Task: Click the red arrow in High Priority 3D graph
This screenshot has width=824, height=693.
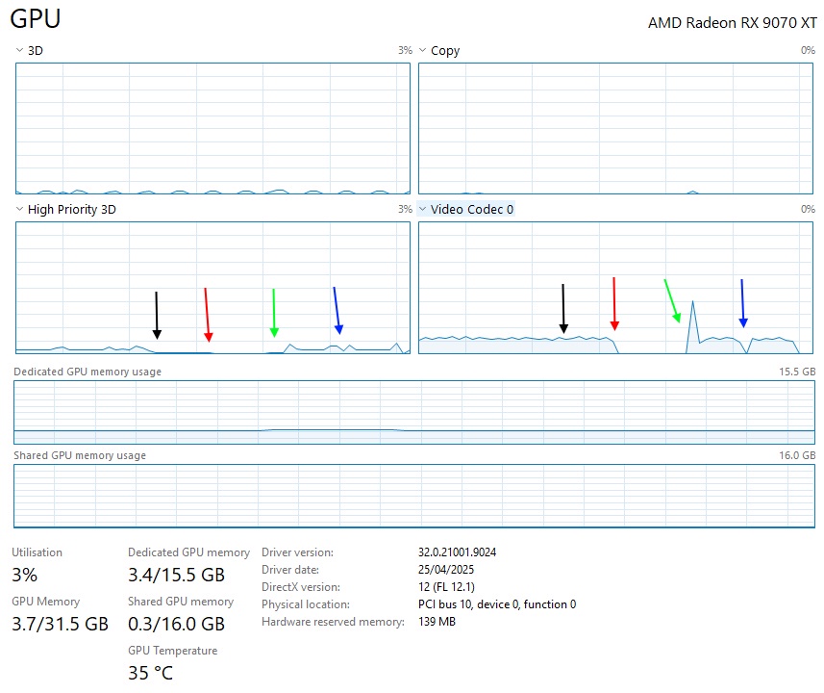Action: point(207,314)
